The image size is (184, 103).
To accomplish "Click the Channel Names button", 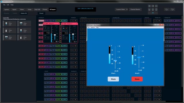I will (x=135, y=9).
